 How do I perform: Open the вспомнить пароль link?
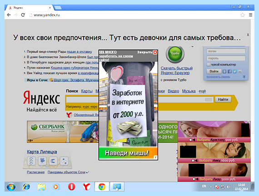pos(218,77)
